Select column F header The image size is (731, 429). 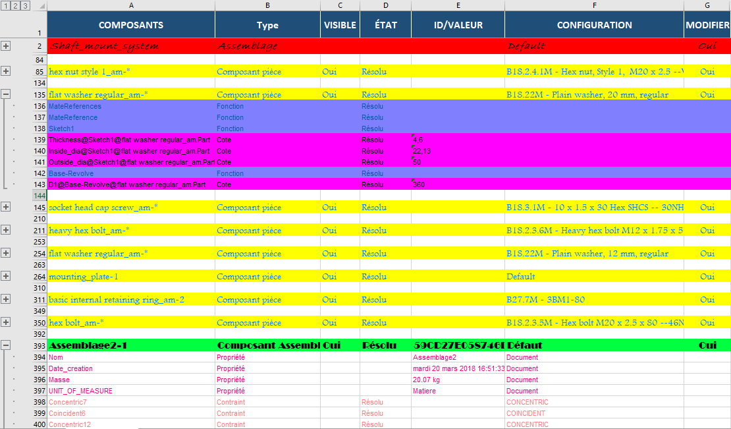click(x=594, y=5)
